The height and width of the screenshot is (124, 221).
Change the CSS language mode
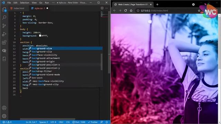[x=68, y=122]
